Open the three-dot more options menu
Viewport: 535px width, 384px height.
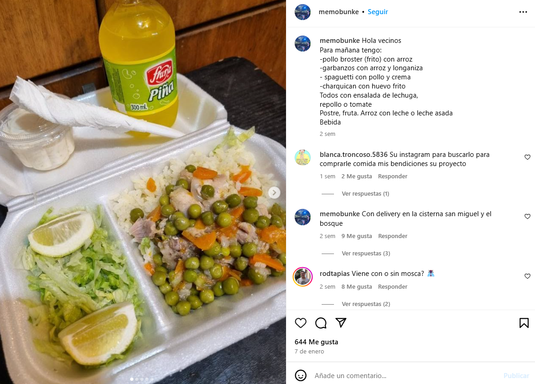pyautogui.click(x=523, y=12)
